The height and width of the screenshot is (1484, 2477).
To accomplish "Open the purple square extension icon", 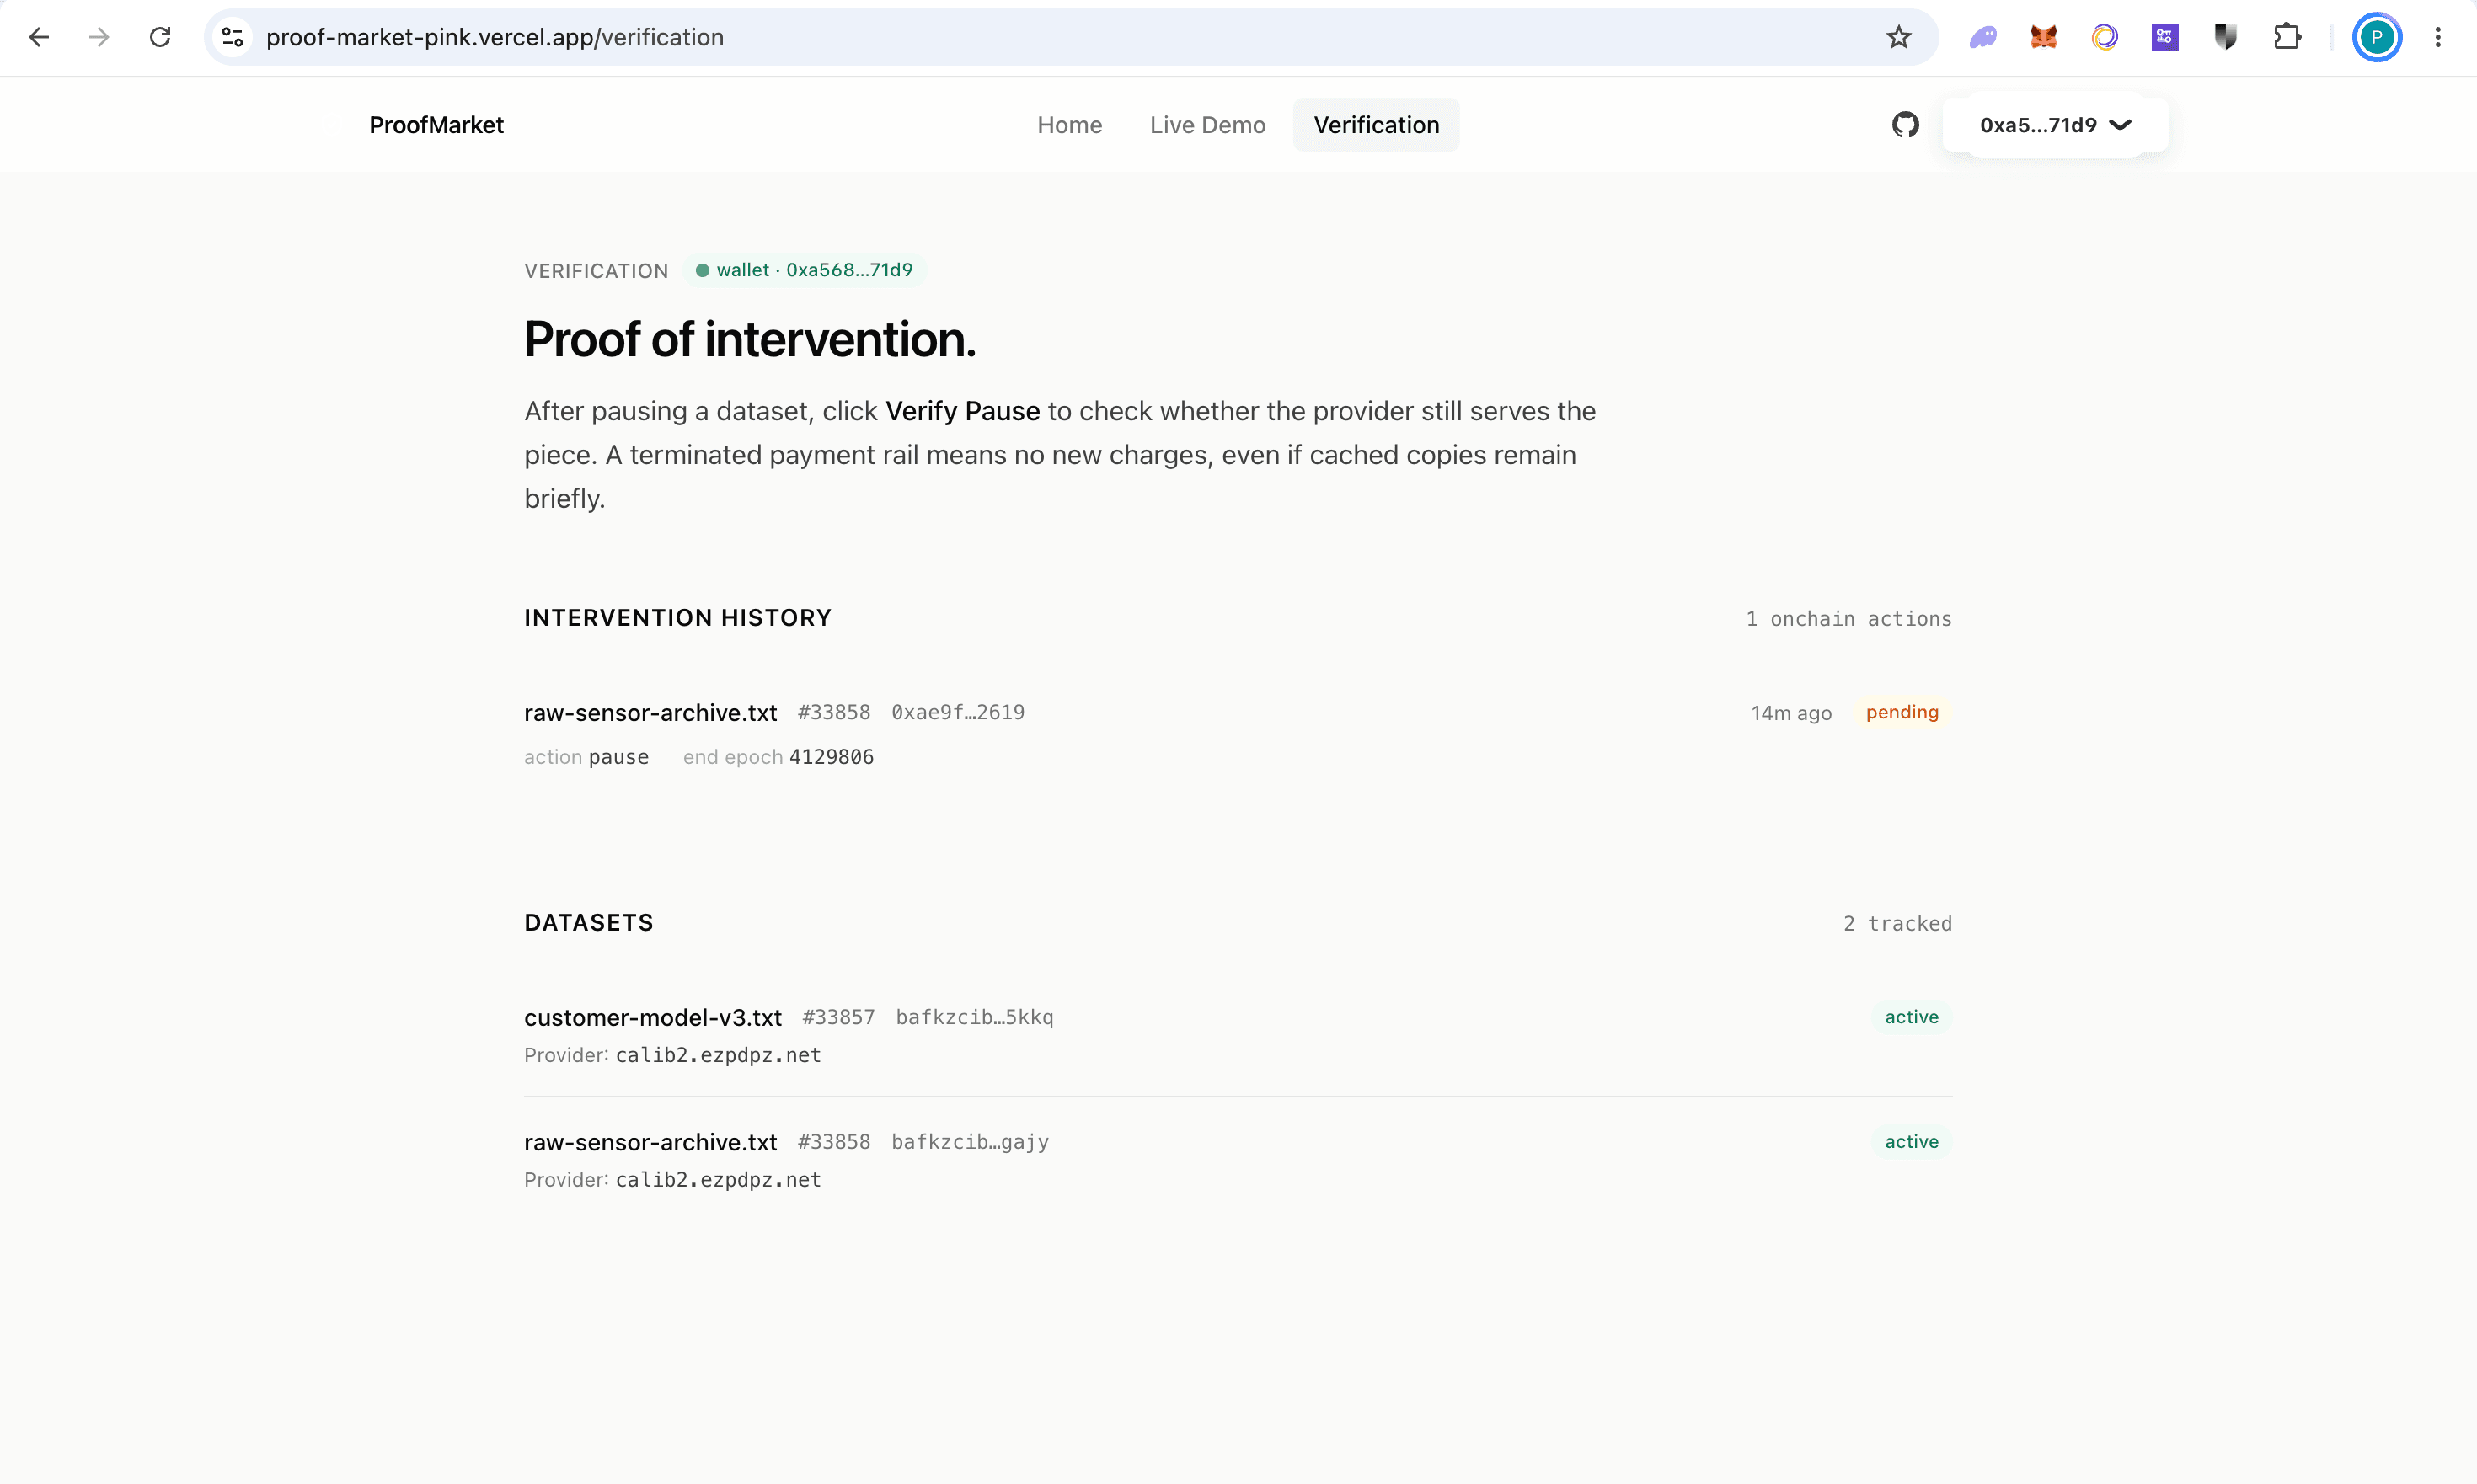I will [2165, 37].
